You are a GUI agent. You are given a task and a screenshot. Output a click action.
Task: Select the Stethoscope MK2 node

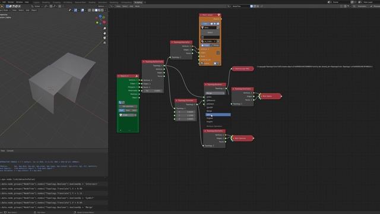[243, 69]
